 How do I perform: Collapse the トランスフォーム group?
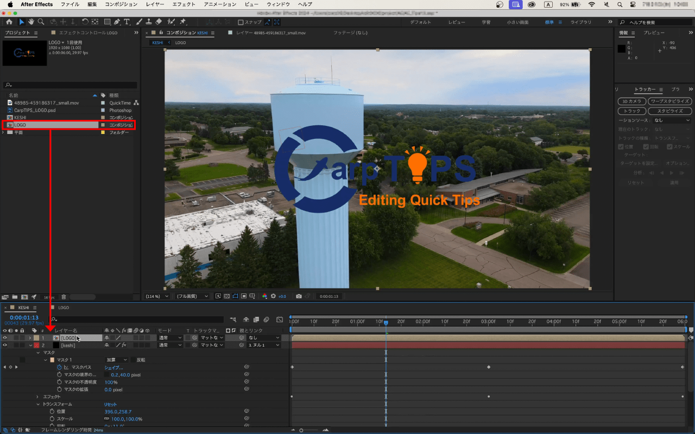37,404
